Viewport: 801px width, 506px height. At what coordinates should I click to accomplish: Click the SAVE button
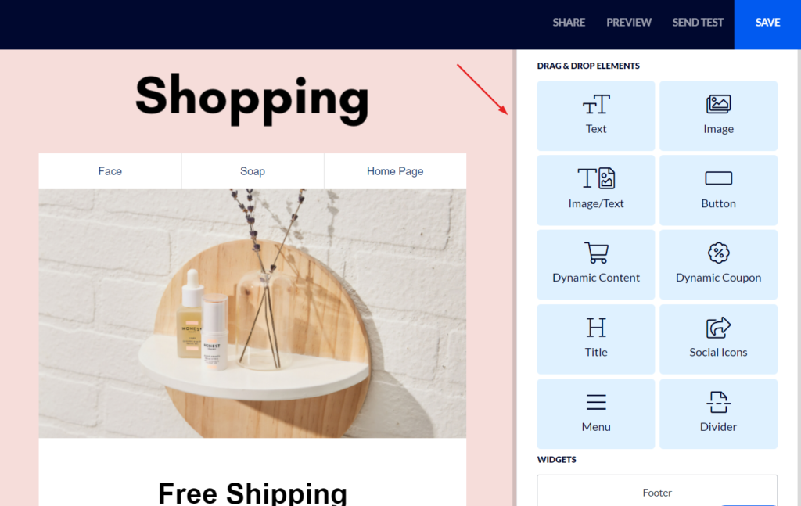click(767, 24)
